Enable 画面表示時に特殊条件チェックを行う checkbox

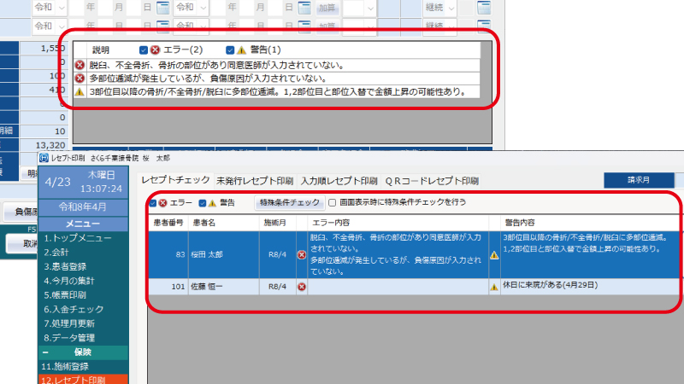coord(333,202)
